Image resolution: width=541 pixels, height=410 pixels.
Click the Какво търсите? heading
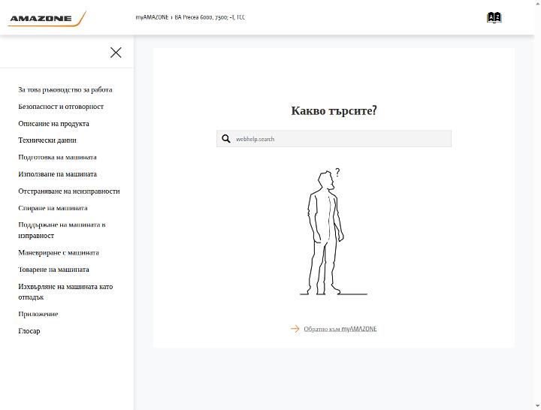pyautogui.click(x=334, y=110)
